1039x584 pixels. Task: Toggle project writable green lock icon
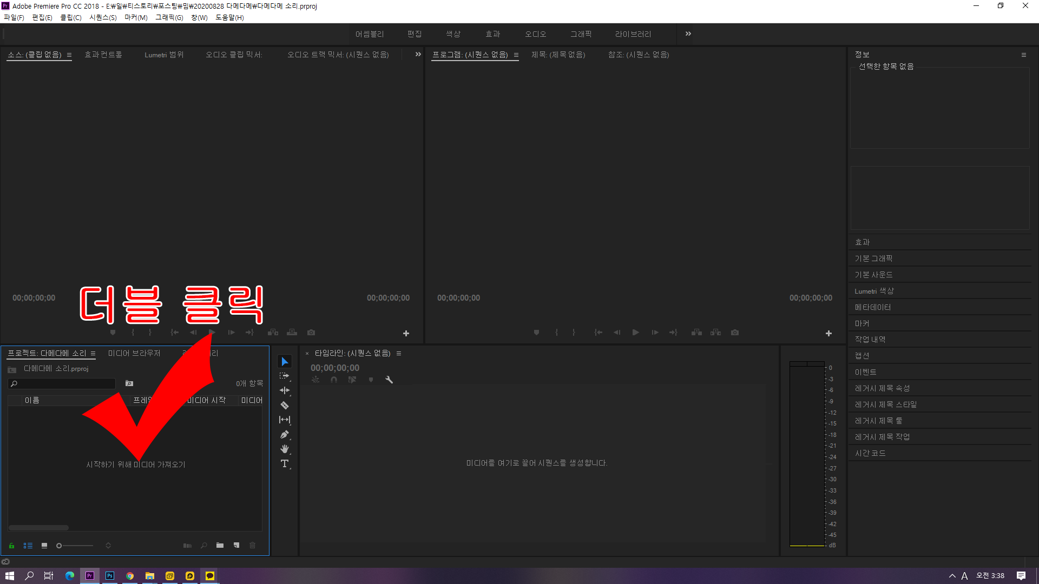11,546
